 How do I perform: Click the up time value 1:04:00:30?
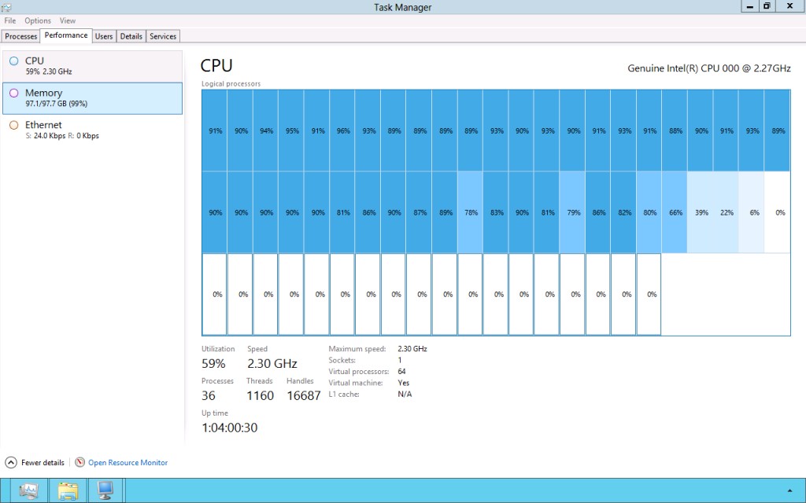click(x=229, y=428)
